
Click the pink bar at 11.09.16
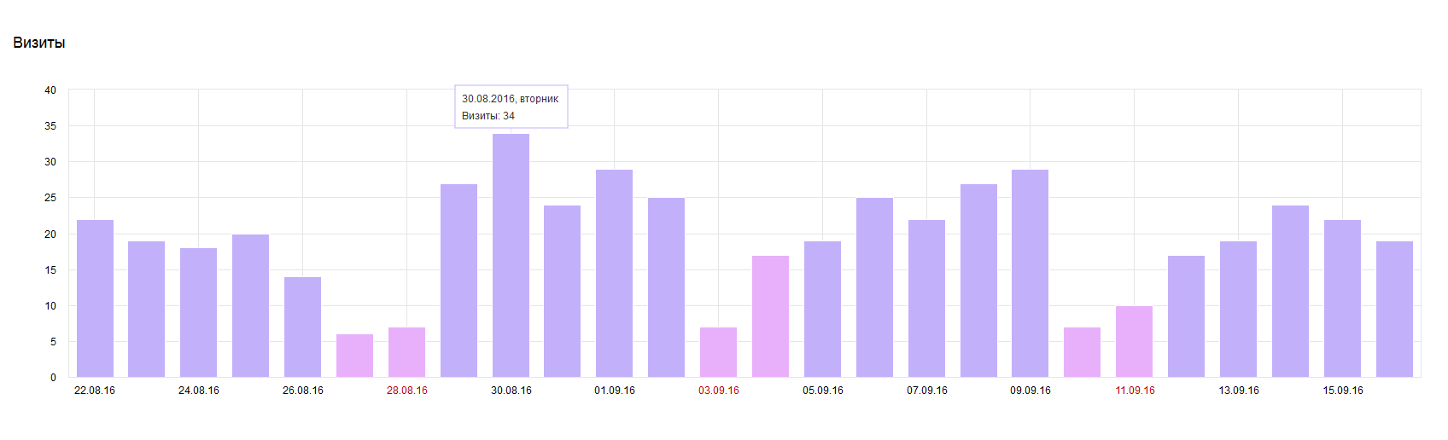click(x=1134, y=341)
